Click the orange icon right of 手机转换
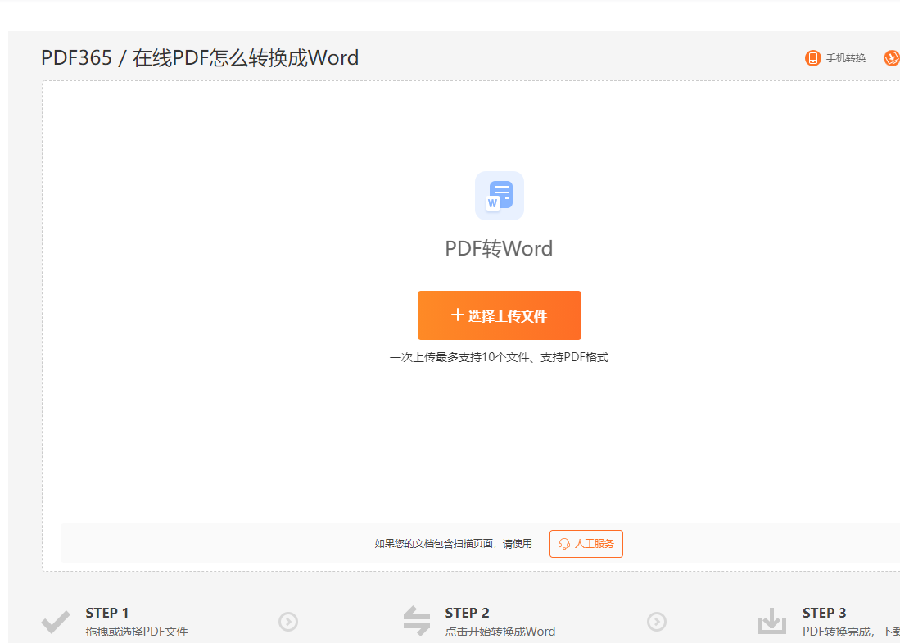 coord(892,58)
